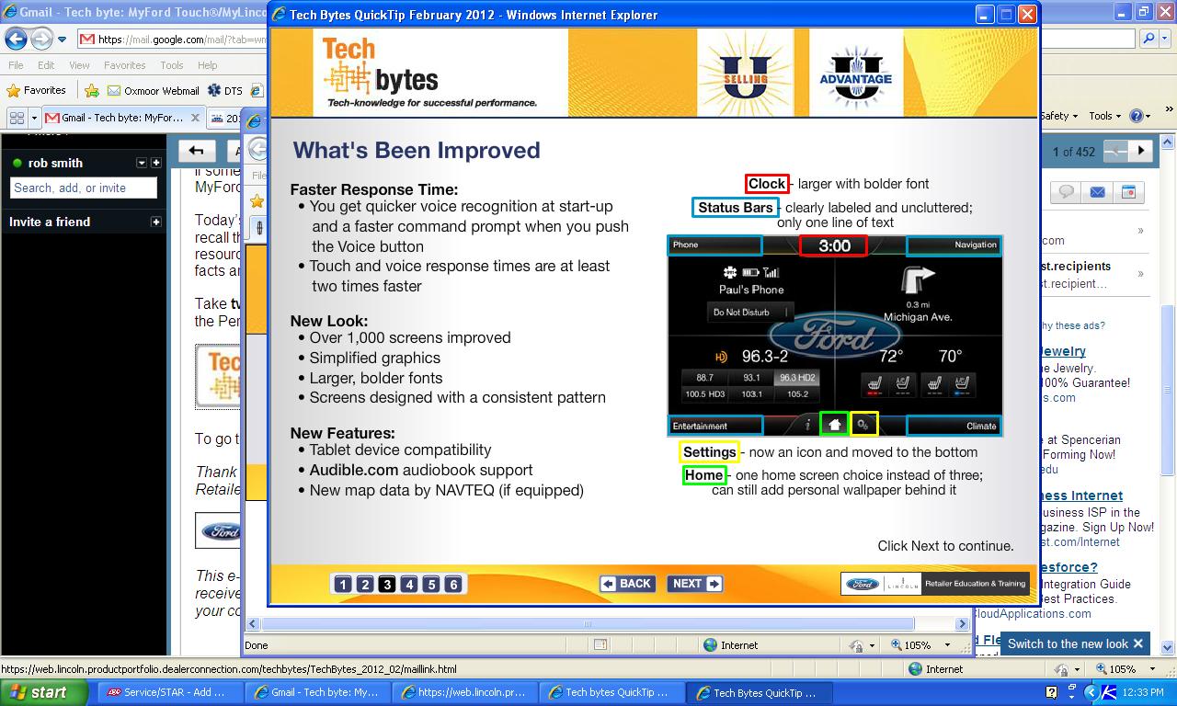The height and width of the screenshot is (706, 1177).
Task: Select radio preset 105.2
Action: (x=796, y=394)
